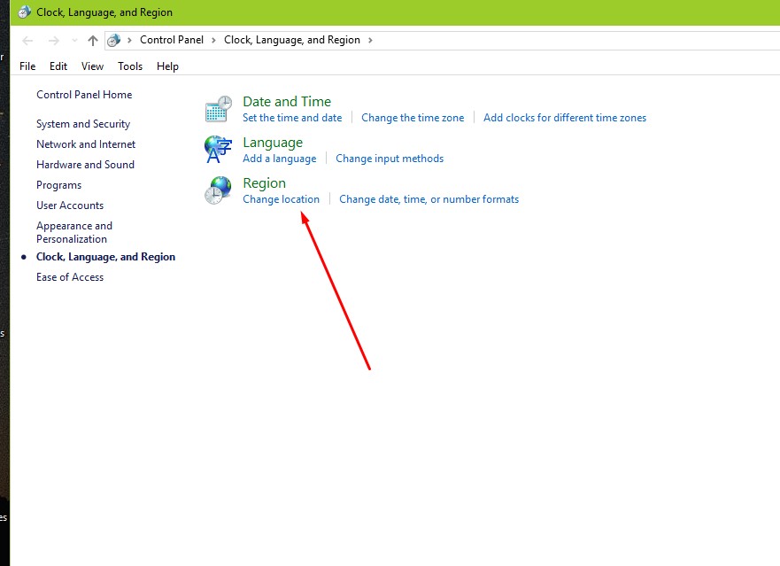Go up one level with the up arrow
This screenshot has height=566, width=780.
point(93,40)
